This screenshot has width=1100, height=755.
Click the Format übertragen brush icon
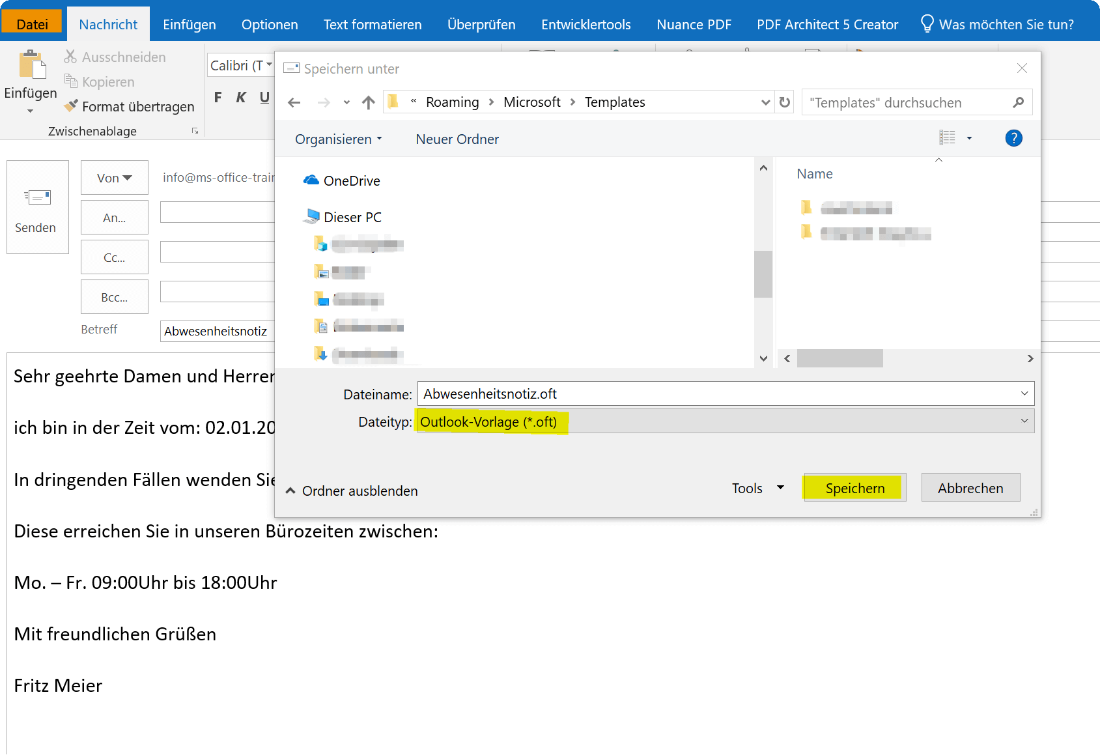point(71,106)
